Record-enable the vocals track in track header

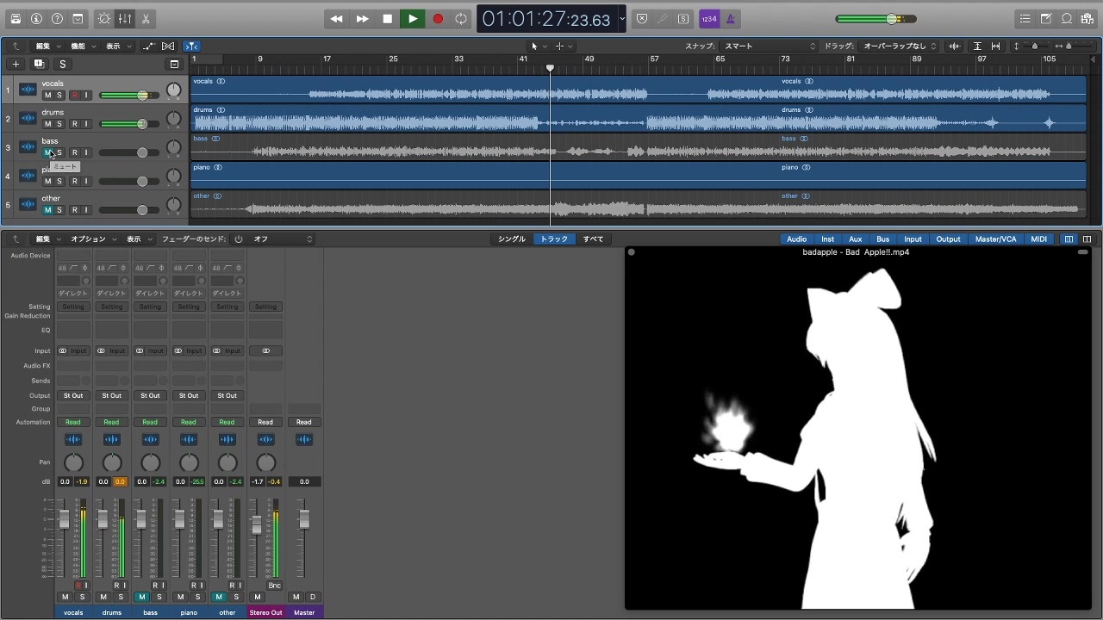75,95
